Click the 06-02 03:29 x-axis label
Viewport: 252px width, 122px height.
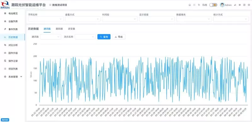[x=242, y=112]
